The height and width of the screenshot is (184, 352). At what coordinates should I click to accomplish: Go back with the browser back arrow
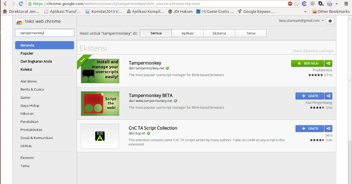point(5,4)
